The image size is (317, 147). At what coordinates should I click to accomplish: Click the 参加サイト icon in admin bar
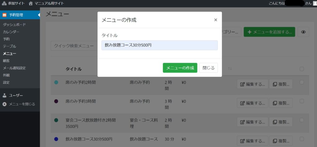click(x=4, y=3)
